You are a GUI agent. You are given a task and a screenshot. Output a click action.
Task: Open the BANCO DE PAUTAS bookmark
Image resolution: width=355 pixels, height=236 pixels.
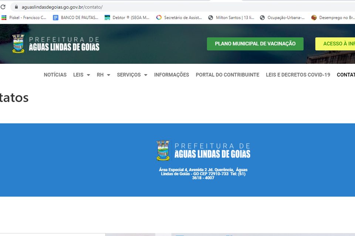click(x=76, y=17)
